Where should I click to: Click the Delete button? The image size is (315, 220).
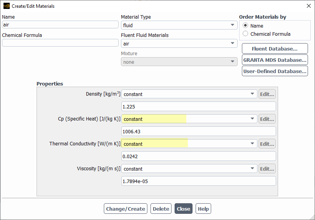161,209
